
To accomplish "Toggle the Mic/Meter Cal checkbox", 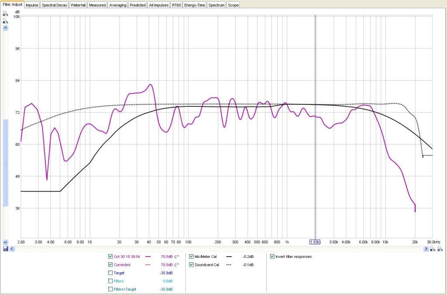I will (191, 257).
